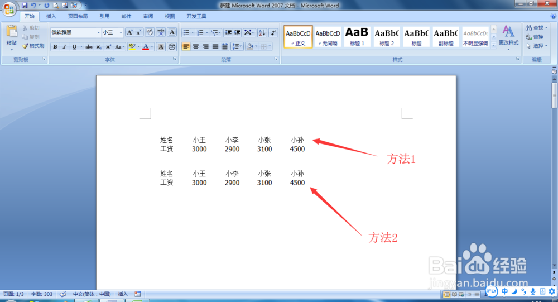
Task: Shrink font size with small A icon
Action: [139, 32]
